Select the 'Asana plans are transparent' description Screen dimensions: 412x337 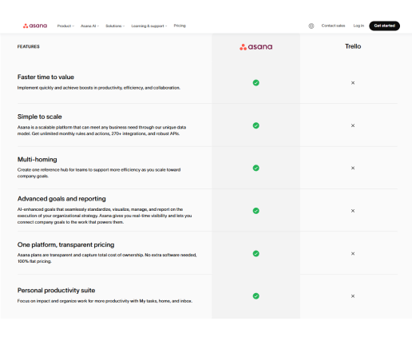[x=107, y=258]
